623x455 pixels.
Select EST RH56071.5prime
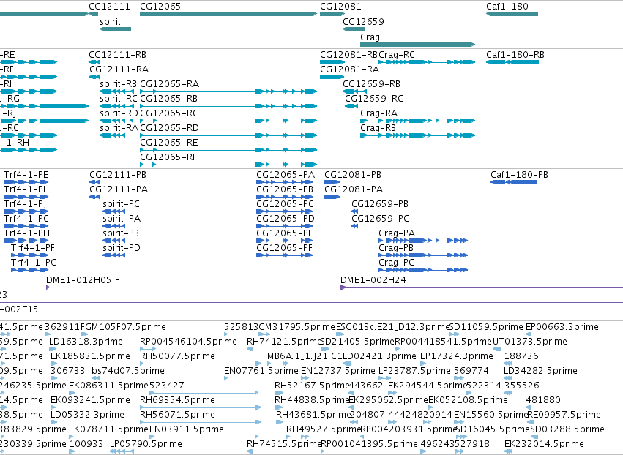(x=201, y=422)
